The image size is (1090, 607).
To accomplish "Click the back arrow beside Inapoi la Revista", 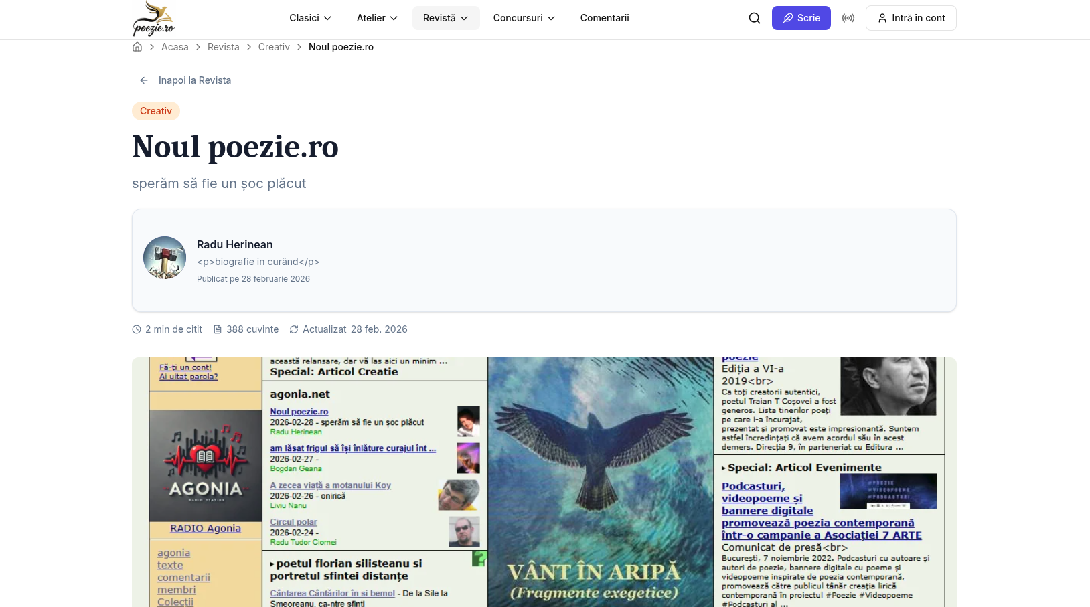I will (143, 80).
